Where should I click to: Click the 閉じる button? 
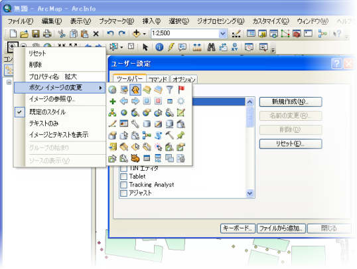(x=329, y=228)
